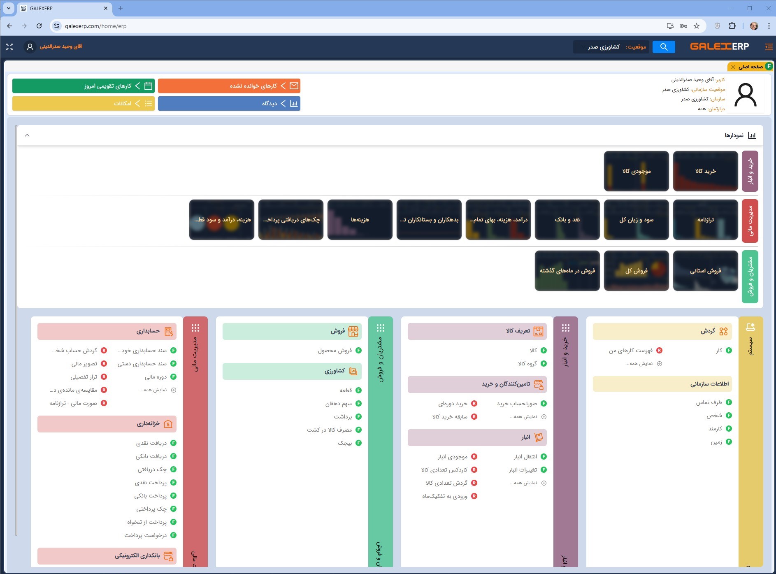776x574 pixels.
Task: Open the موجودی کالا chart thumbnail
Action: (637, 171)
